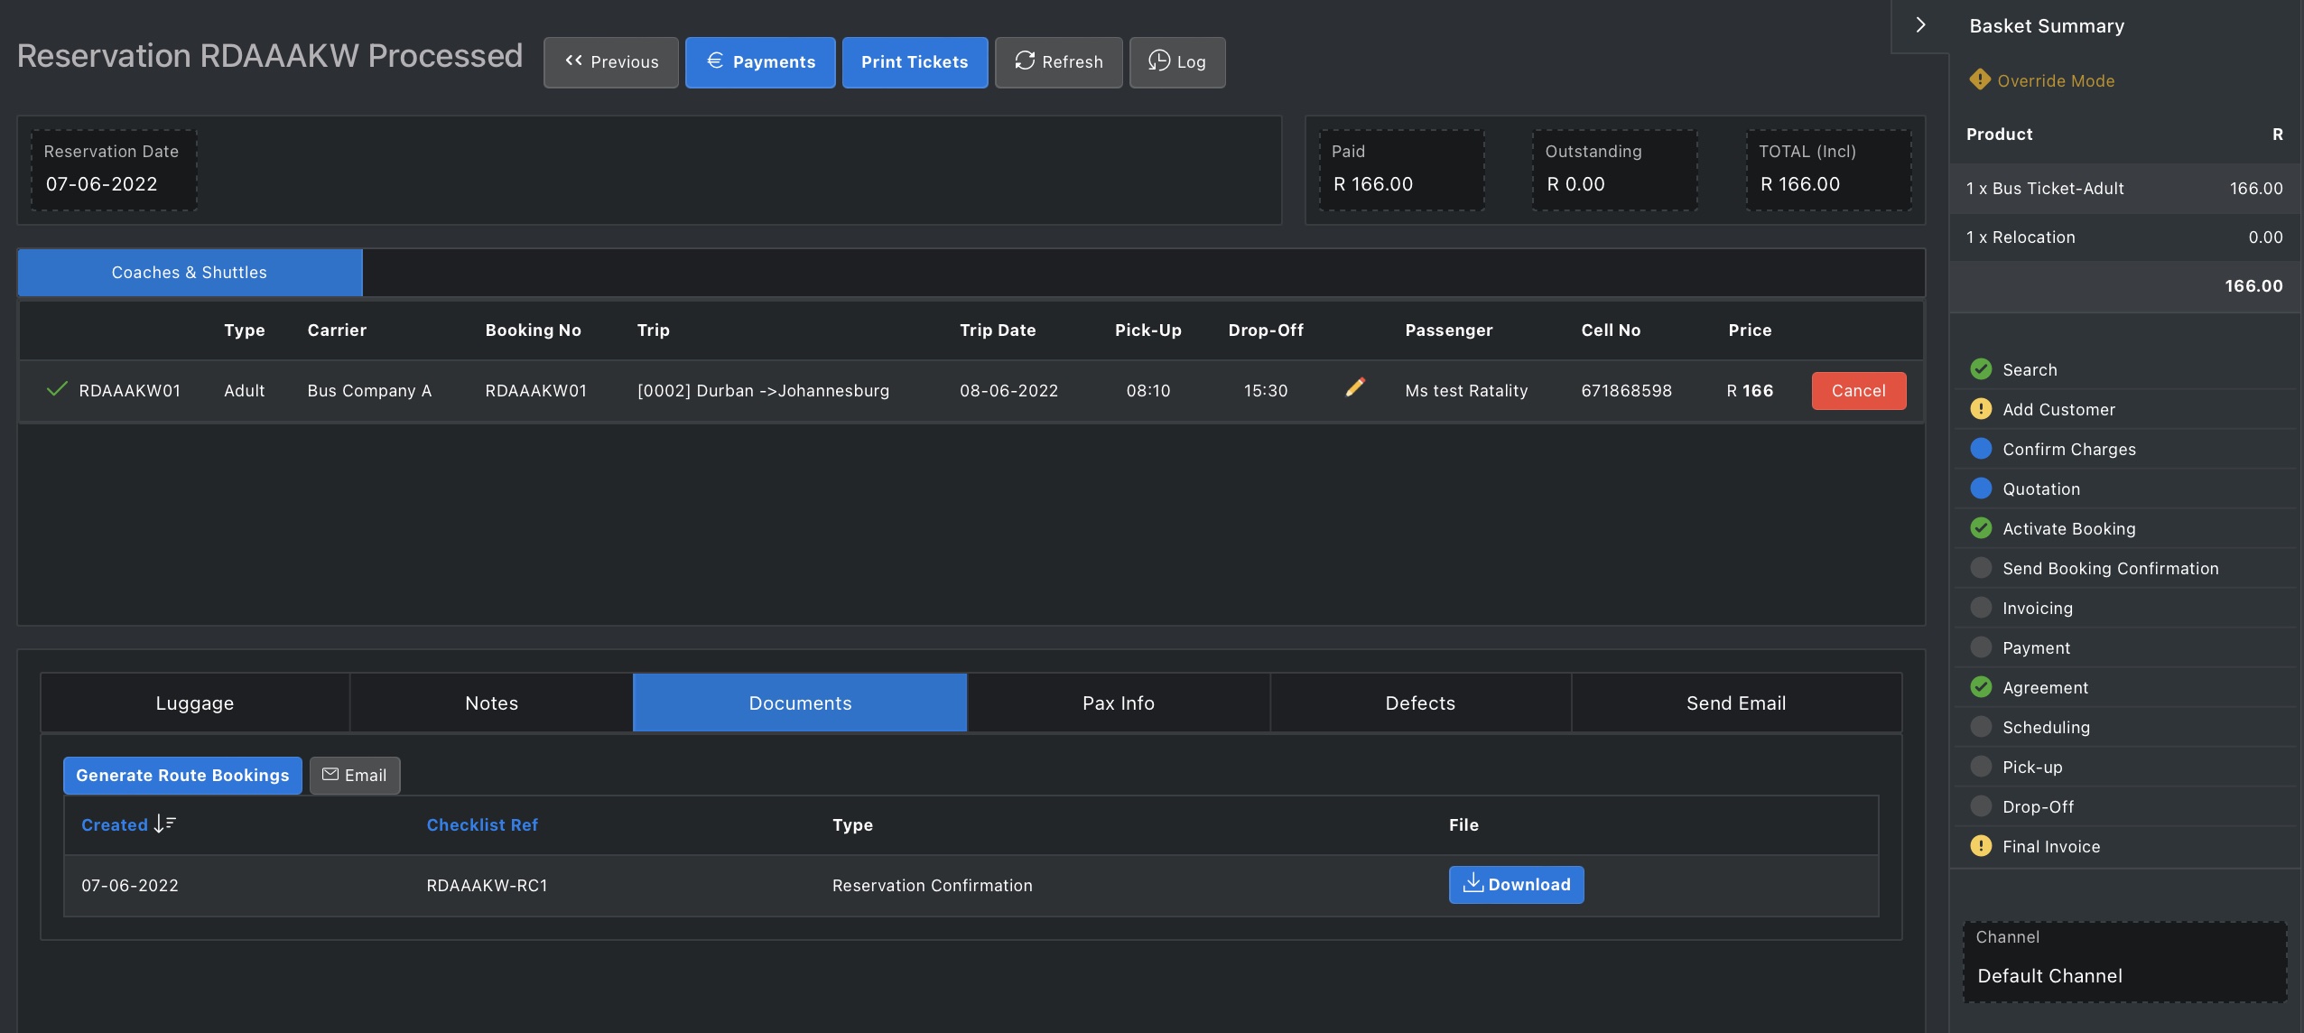This screenshot has height=1033, width=2304.
Task: Sort documents by the Created column icon
Action: tap(163, 824)
